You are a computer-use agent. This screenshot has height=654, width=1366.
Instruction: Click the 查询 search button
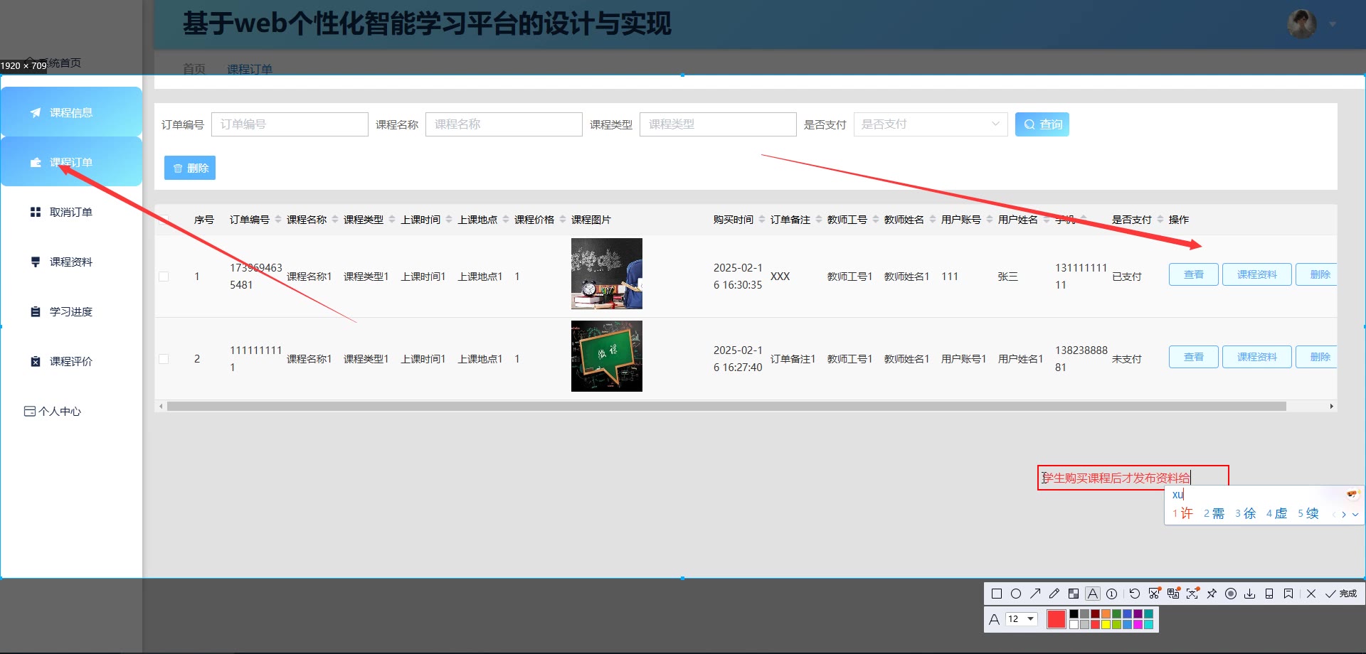point(1042,124)
